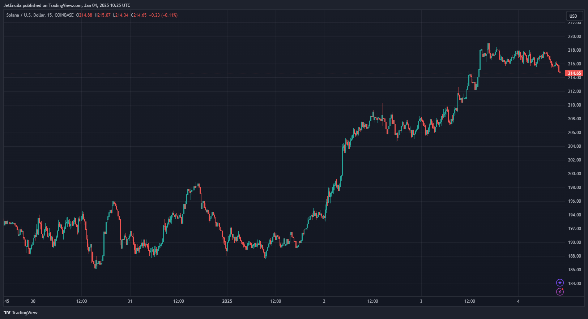Select the red 214.65 price tag on the price axis
Viewport: 588px width, 319px height.
click(x=574, y=73)
